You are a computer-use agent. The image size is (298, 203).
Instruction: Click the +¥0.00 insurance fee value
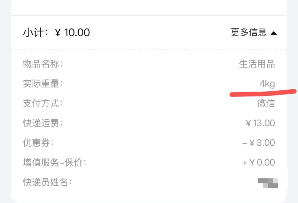tap(259, 163)
